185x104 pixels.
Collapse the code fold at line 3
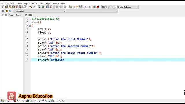click(30, 26)
